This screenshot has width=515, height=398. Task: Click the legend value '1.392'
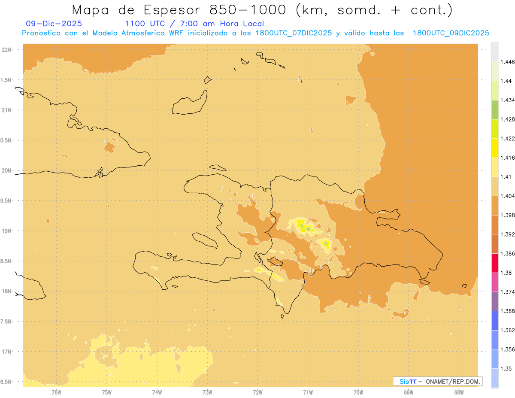[508, 234]
